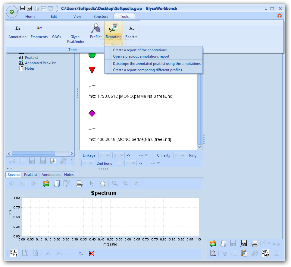Screen dimensions: 291x267
Task: Click zoom in magnifier in spectra toolbar
Action: tap(126, 183)
